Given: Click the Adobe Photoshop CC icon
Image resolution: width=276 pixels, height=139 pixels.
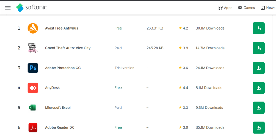Looking at the screenshot, I should click(33, 68).
